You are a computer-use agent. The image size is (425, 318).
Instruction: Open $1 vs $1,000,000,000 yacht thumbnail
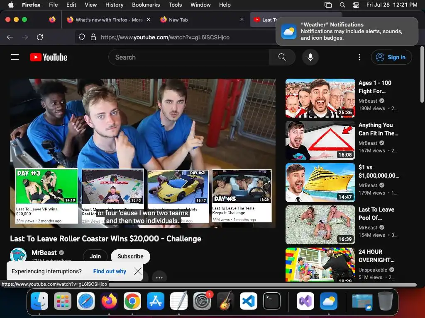[x=320, y=183]
